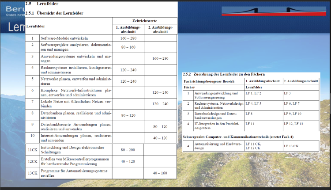Image resolution: width=331 pixels, height=190 pixels.
Task: Click "1. Ausbildungsabschnitt" header under Zeitrichtwerte
Action: pos(128,29)
